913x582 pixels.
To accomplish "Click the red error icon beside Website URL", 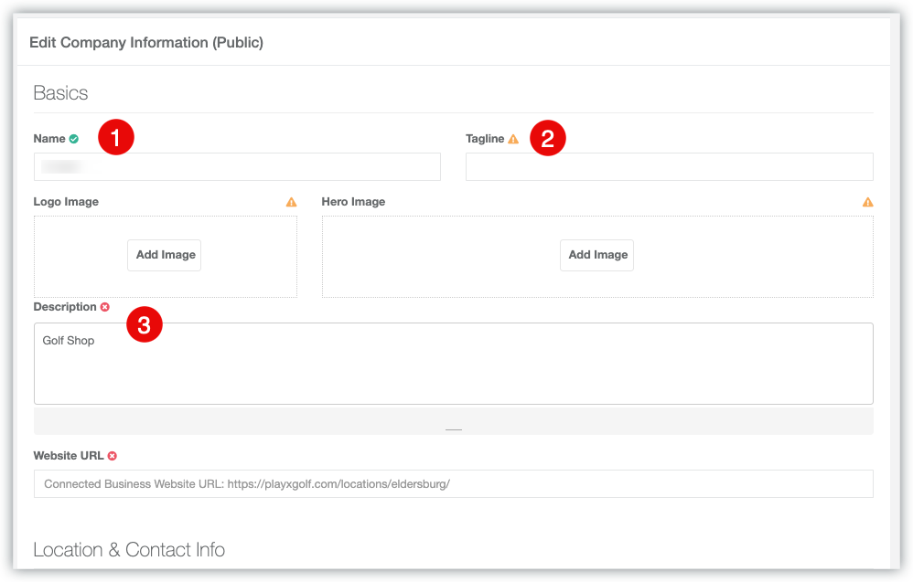I will click(113, 455).
